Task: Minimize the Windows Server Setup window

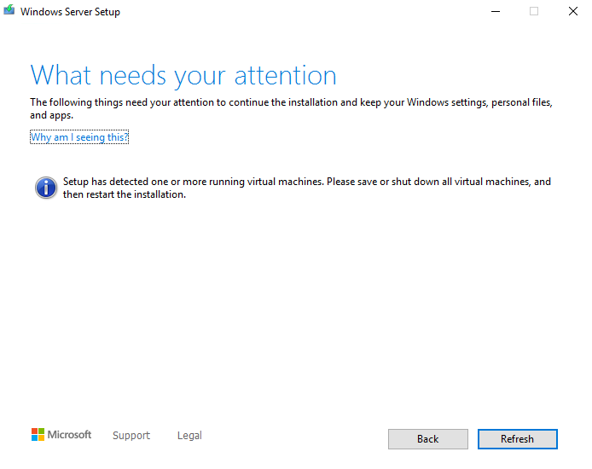Action: (496, 11)
